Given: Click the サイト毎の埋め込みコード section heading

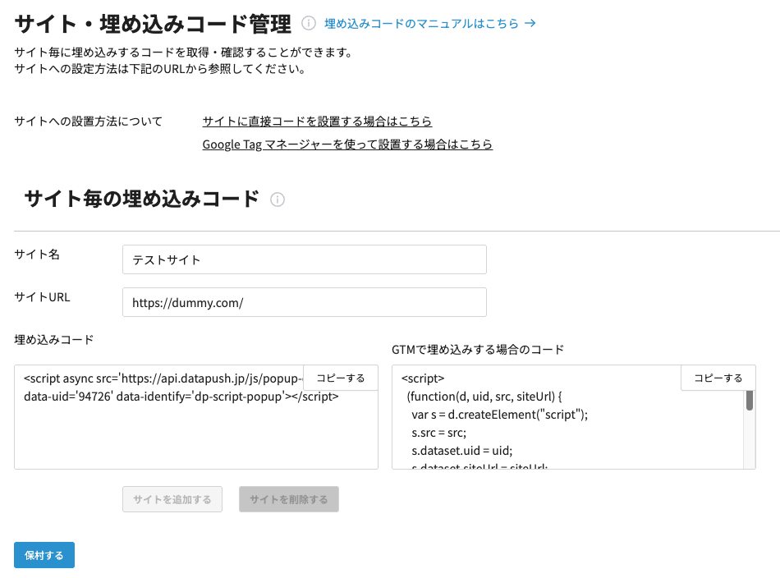Looking at the screenshot, I should coord(141,199).
